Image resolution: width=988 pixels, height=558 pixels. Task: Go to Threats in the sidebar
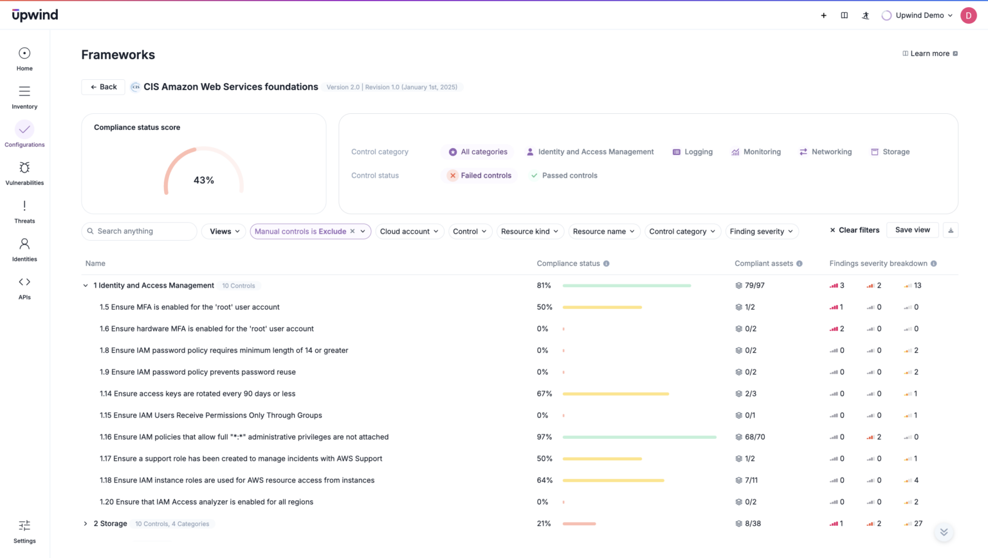coord(24,211)
